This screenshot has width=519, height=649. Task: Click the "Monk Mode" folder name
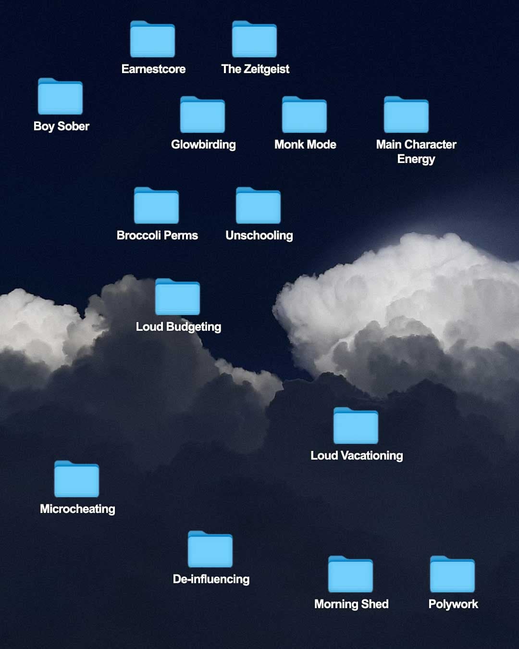click(x=305, y=144)
